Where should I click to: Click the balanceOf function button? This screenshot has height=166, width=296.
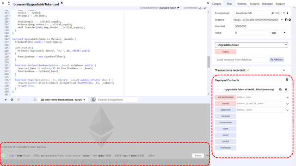pyautogui.click(x=226, y=110)
